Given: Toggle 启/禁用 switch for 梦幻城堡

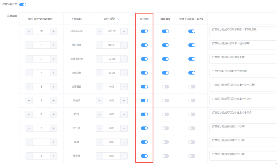Looking at the screenshot, I should pyautogui.click(x=144, y=45).
